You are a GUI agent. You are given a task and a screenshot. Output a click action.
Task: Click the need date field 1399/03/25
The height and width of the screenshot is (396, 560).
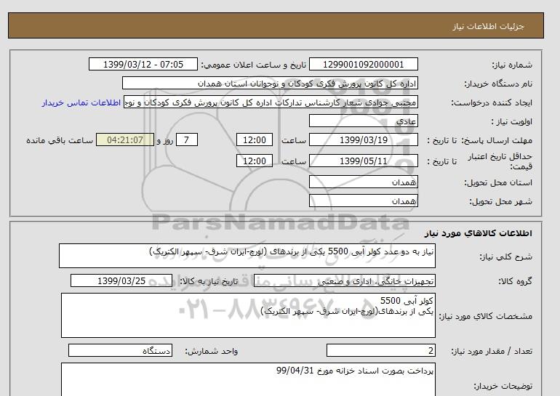tap(121, 280)
